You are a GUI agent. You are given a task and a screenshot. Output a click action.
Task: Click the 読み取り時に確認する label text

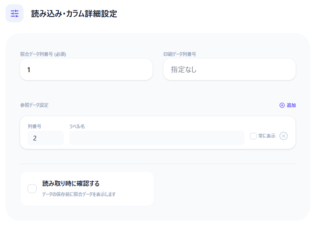click(71, 183)
